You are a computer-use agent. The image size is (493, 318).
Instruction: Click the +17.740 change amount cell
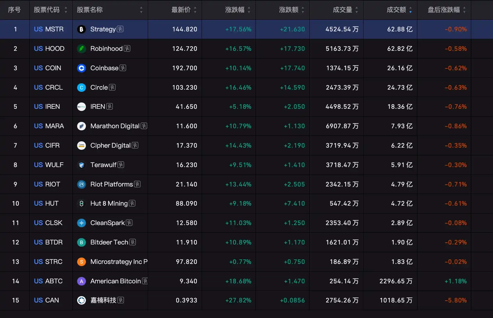point(293,68)
